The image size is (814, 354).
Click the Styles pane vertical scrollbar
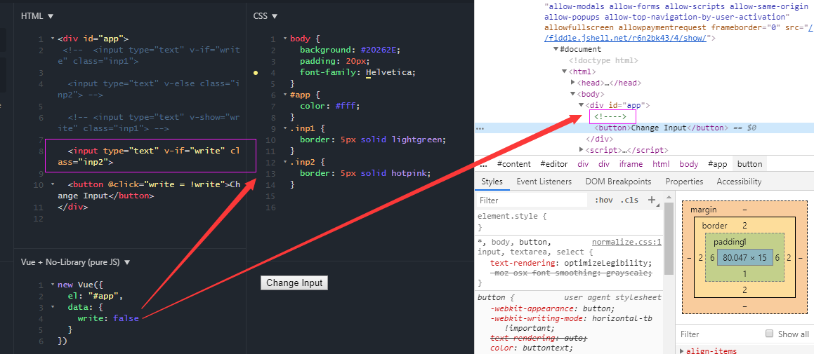point(669,238)
